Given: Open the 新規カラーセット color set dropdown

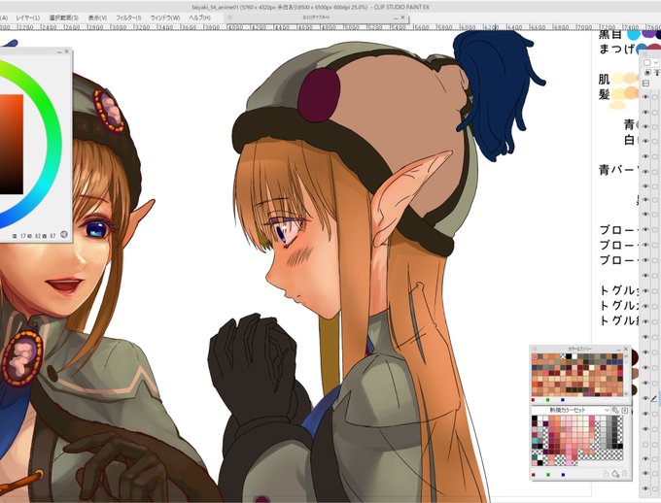Looking at the screenshot, I should (x=607, y=411).
